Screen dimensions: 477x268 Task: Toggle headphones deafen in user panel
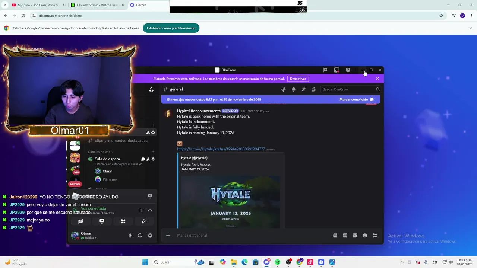click(140, 235)
